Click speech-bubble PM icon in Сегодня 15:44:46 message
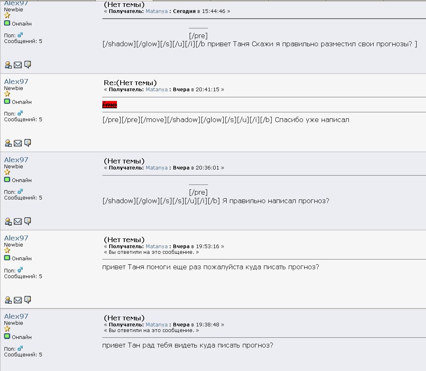 [x=28, y=64]
